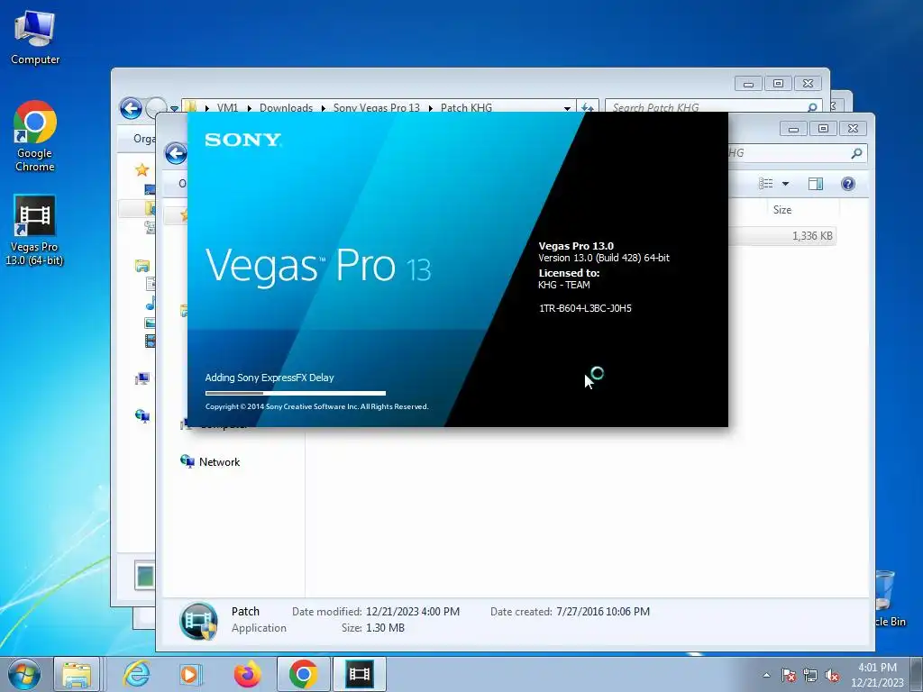Select the Network icon in rear window sidebar
The width and height of the screenshot is (923, 692).
click(142, 415)
